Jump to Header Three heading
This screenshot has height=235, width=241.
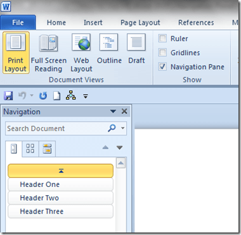[x=60, y=212]
